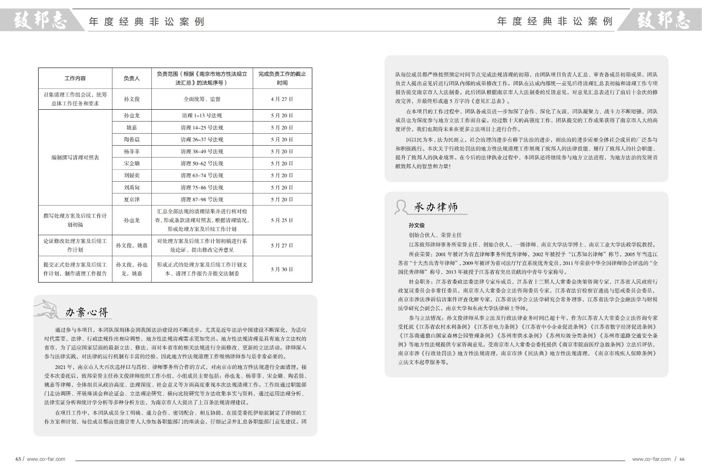The image size is (702, 476).
Task: Click the paragraph starting 通过参与本项目
Action: click(175, 343)
